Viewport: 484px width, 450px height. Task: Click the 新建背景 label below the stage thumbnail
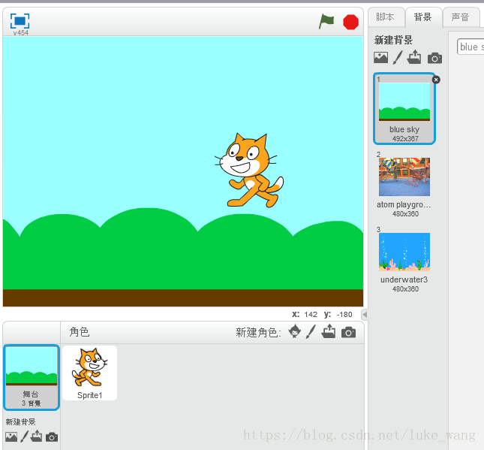[x=20, y=422]
